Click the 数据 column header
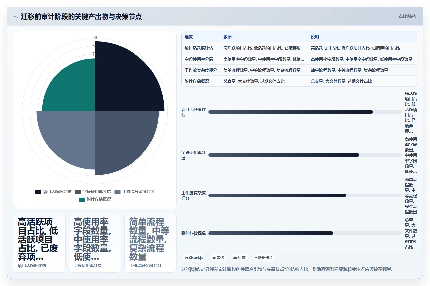430x286 pixels. pyautogui.click(x=227, y=37)
